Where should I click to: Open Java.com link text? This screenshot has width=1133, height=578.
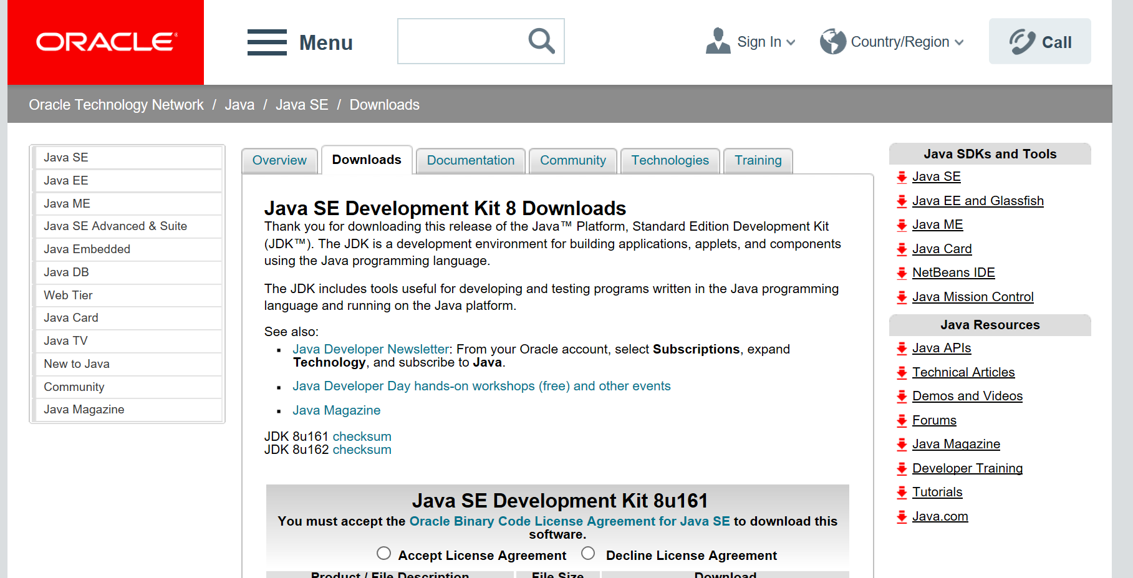pyautogui.click(x=940, y=516)
